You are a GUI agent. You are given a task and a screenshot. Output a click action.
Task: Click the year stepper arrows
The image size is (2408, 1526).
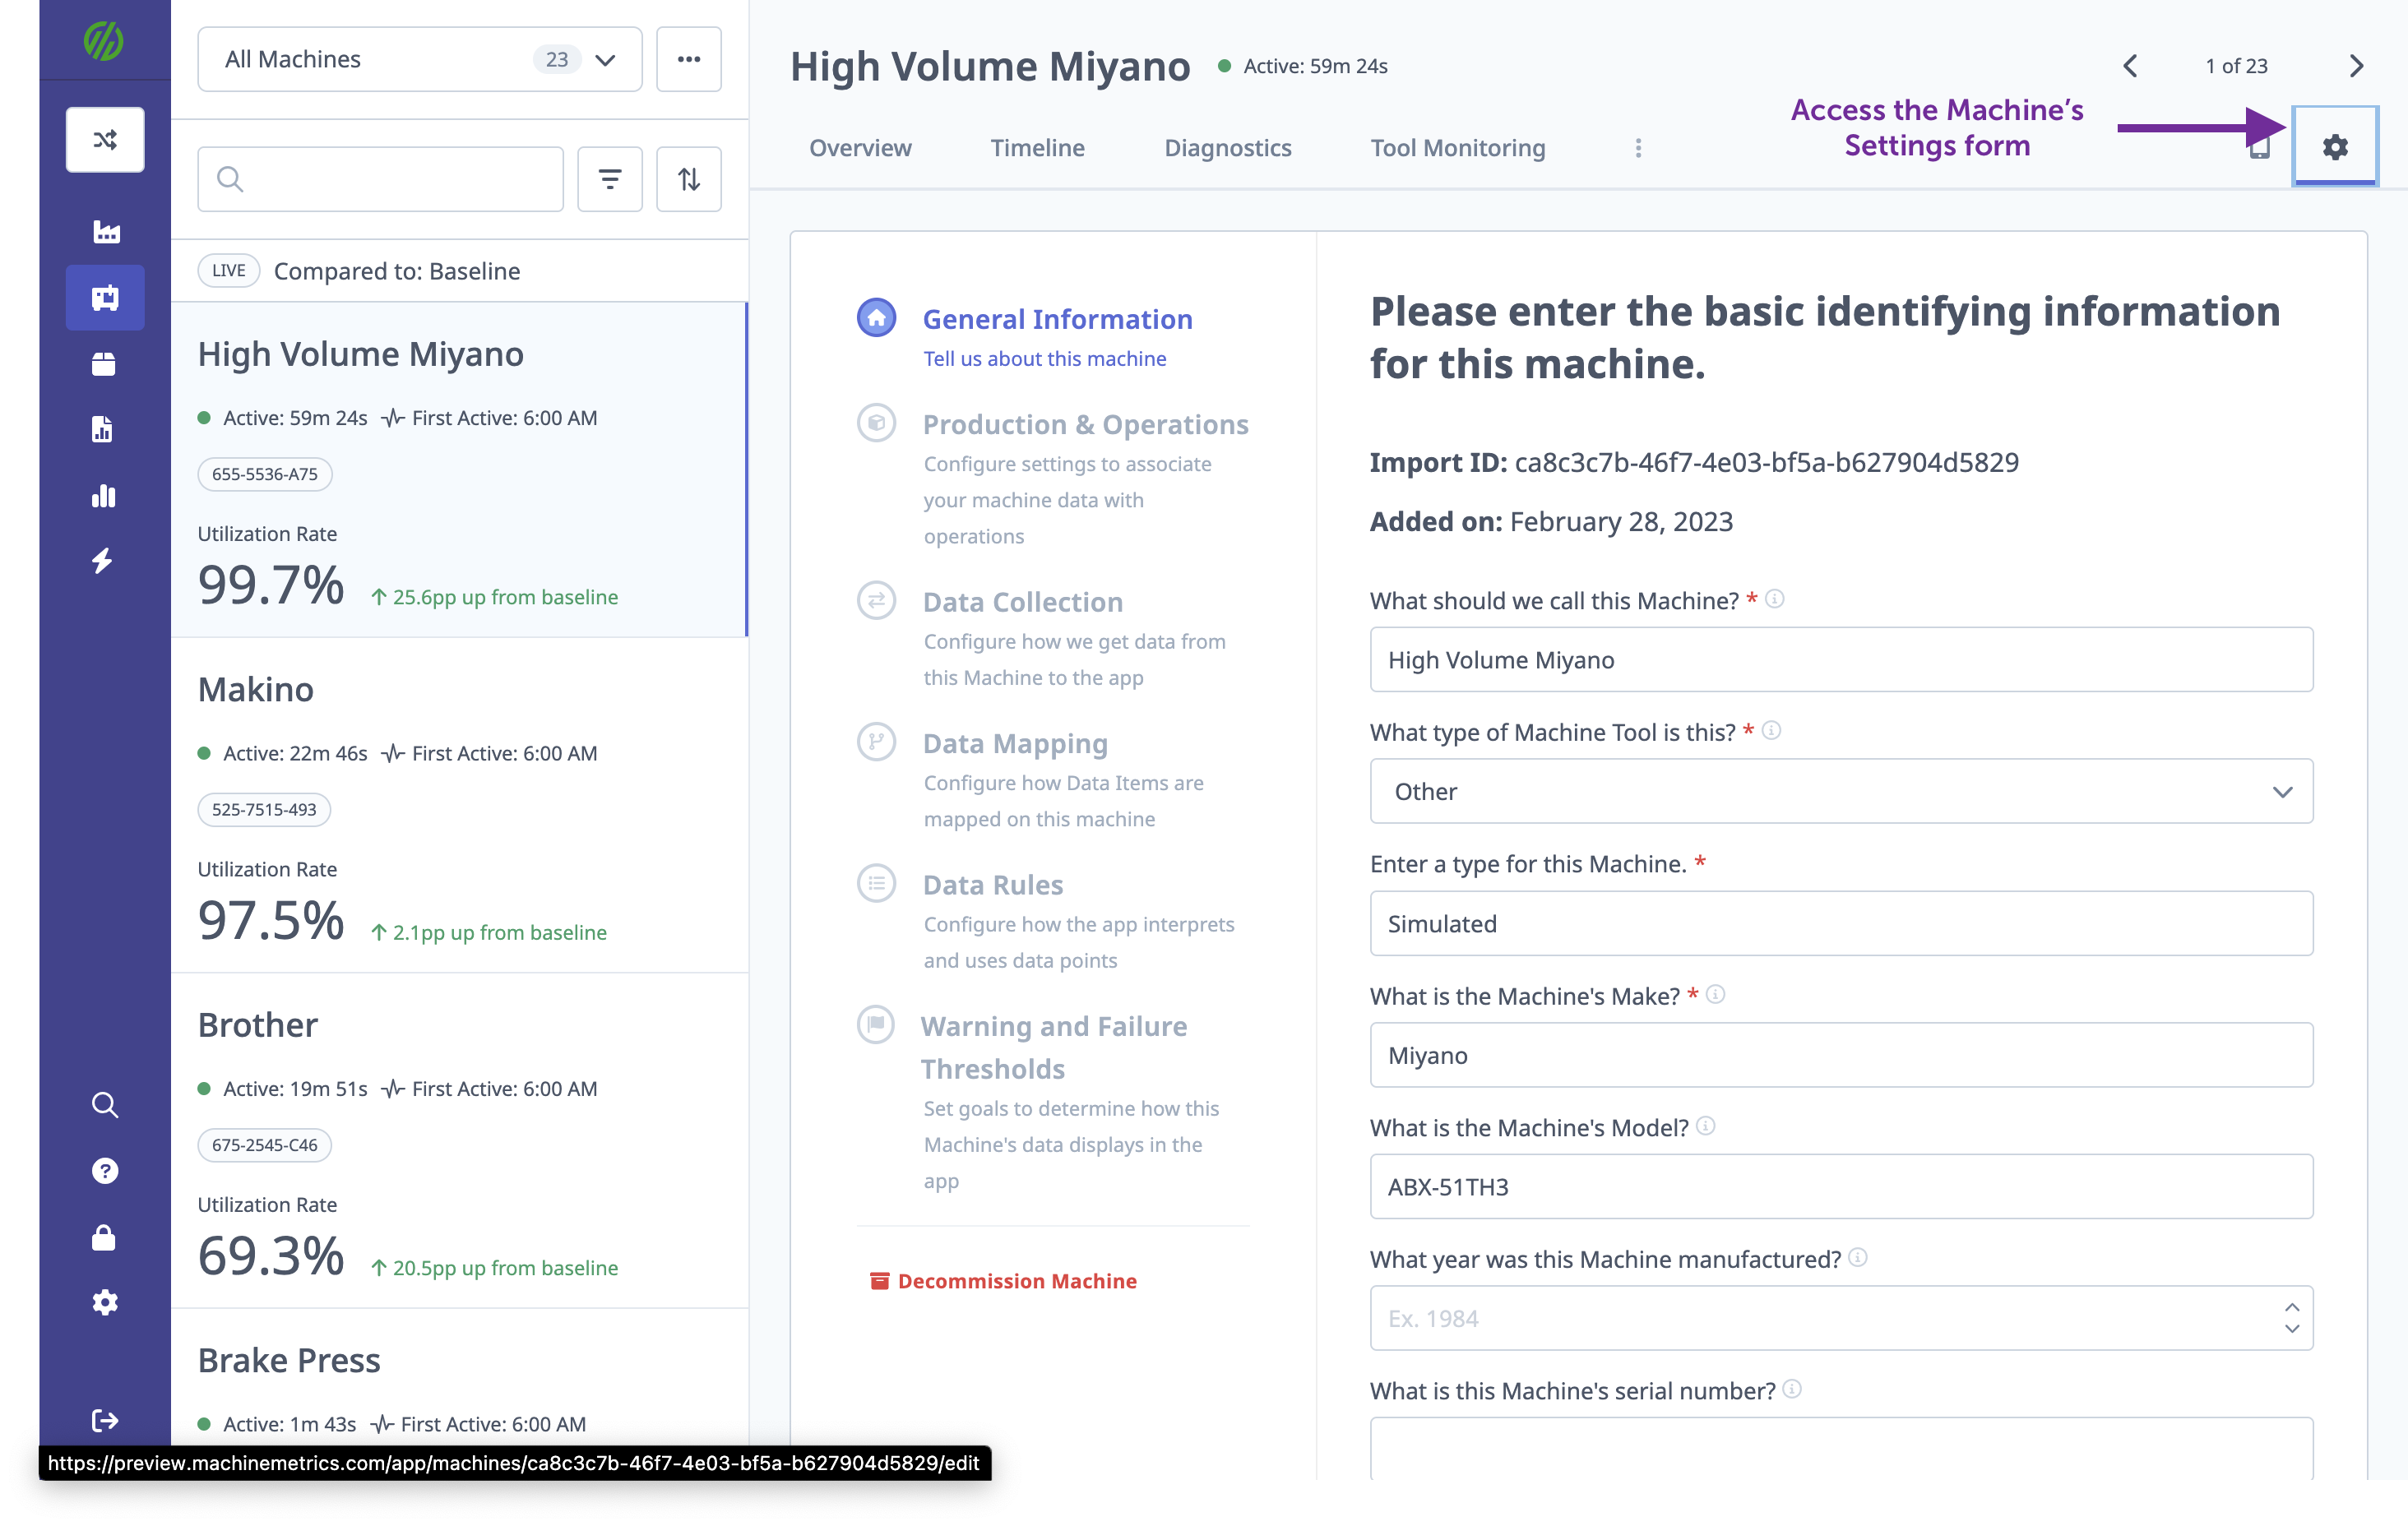2291,1318
